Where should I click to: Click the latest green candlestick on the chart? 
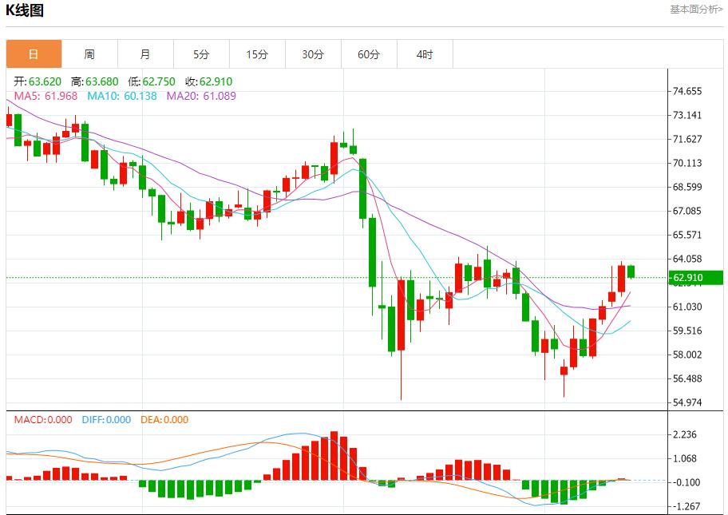click(x=631, y=271)
